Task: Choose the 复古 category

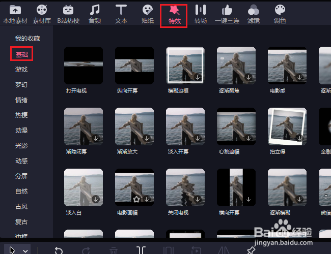Action: point(21,222)
